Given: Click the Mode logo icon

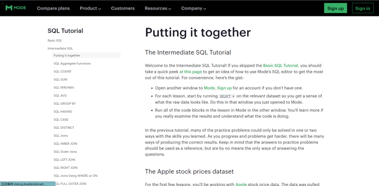Looking at the screenshot, I should 9,8.
